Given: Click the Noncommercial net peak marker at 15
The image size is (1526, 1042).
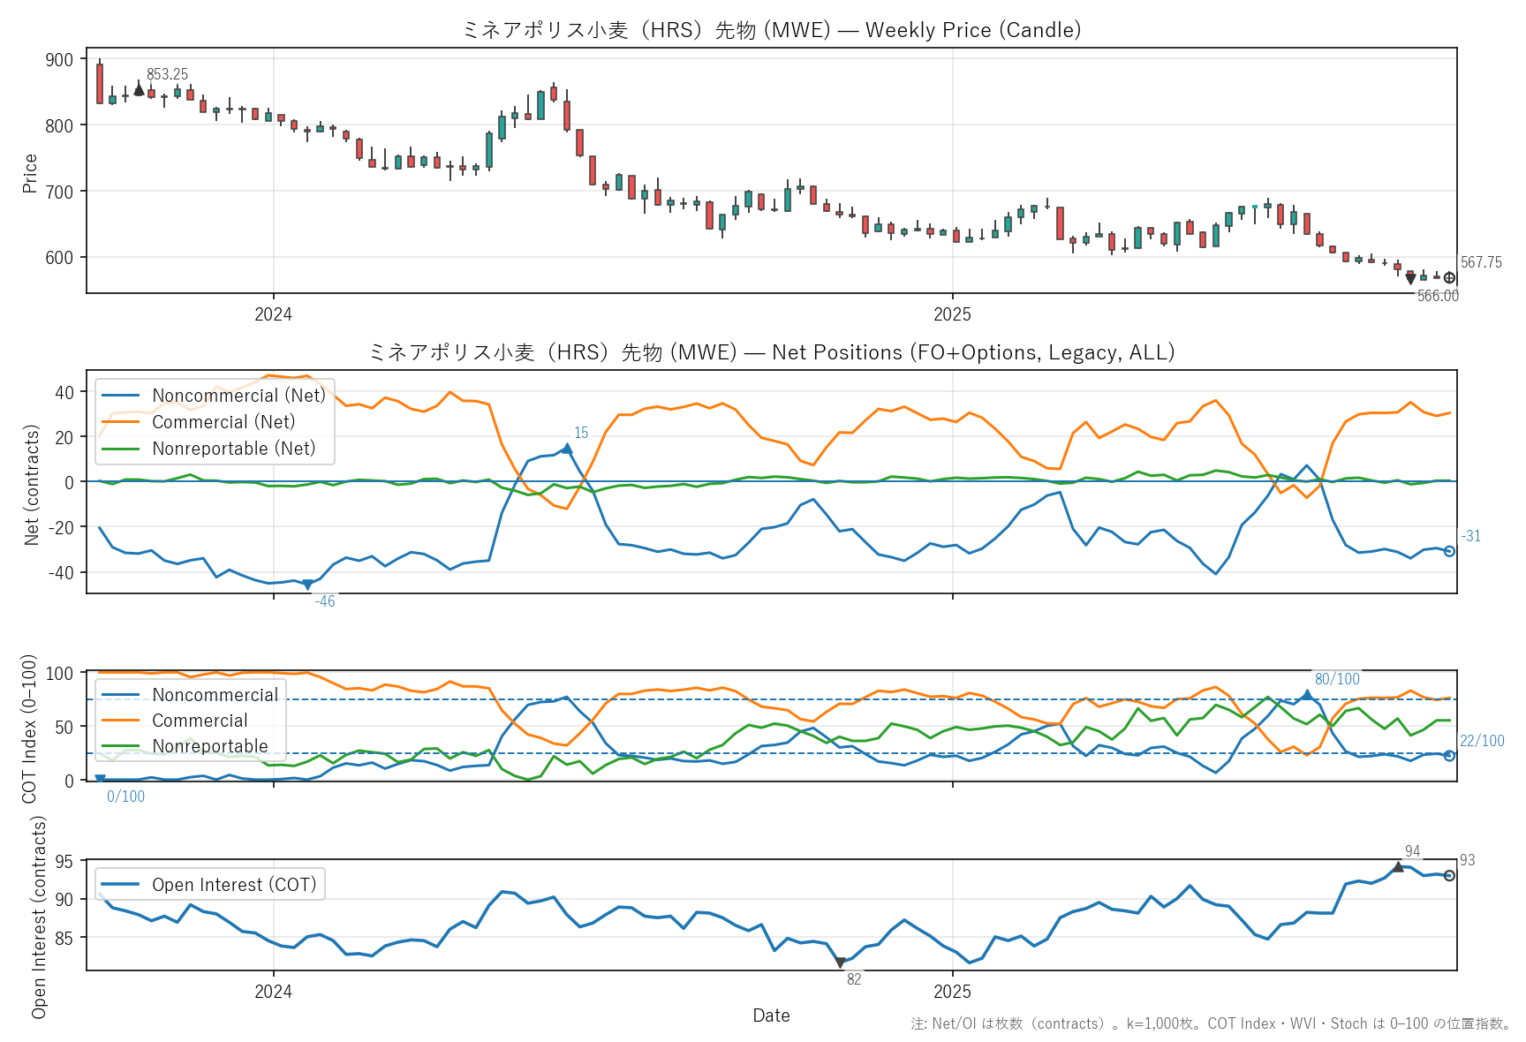Looking at the screenshot, I should 567,449.
